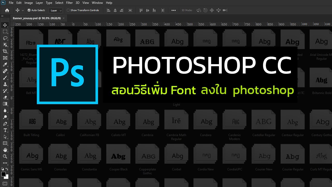This screenshot has height=187, width=332.
Task: Open the Image menu
Action: 29,3
